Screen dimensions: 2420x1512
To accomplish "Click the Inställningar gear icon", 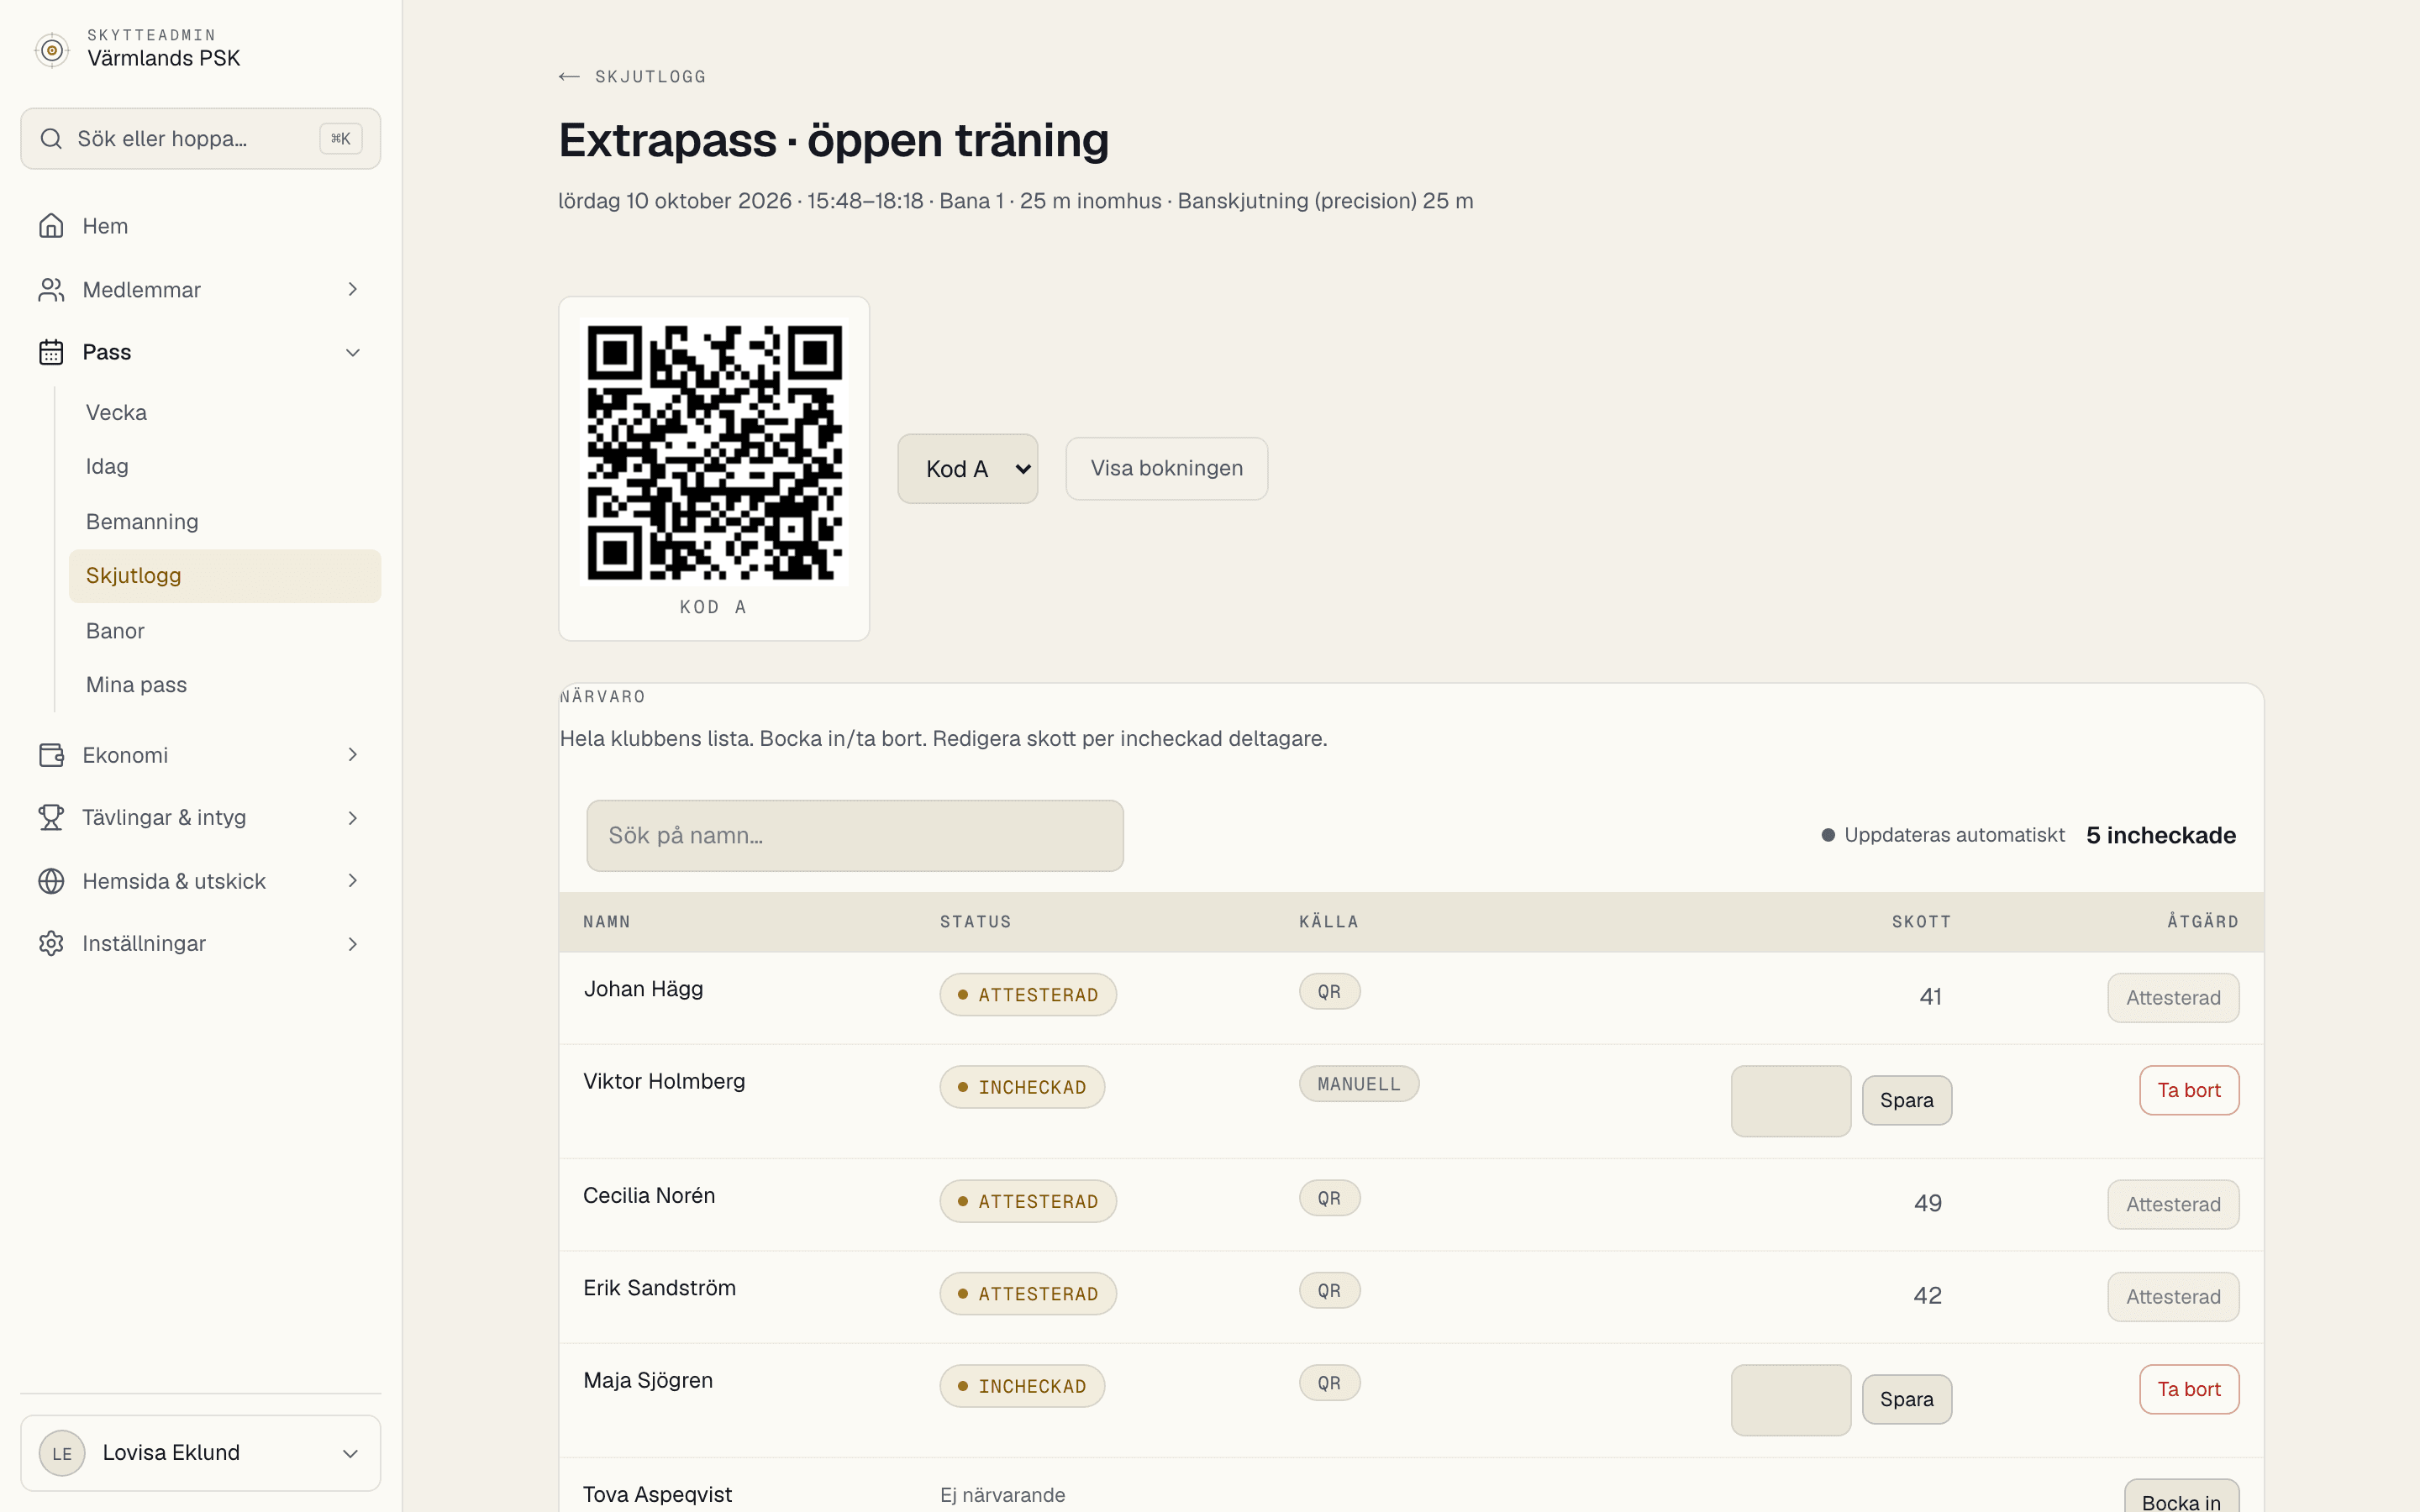I will [x=51, y=944].
